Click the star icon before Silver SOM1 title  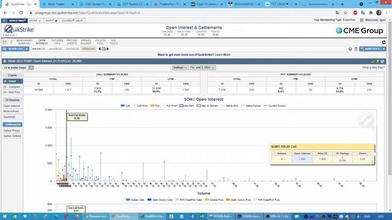pyautogui.click(x=5, y=61)
